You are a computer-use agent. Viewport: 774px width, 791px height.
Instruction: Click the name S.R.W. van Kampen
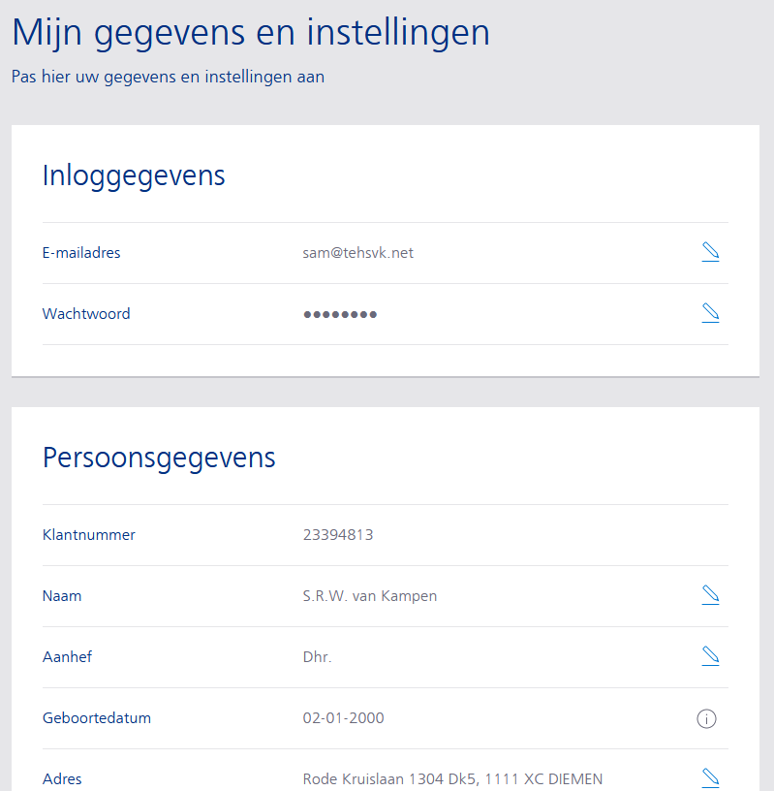coord(369,596)
